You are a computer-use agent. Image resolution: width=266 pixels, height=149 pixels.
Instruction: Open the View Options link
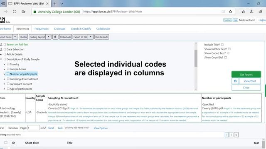click(x=101, y=128)
